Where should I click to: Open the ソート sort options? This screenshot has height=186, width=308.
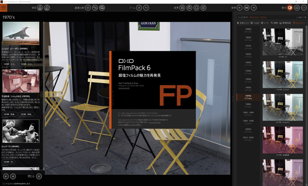[265, 23]
